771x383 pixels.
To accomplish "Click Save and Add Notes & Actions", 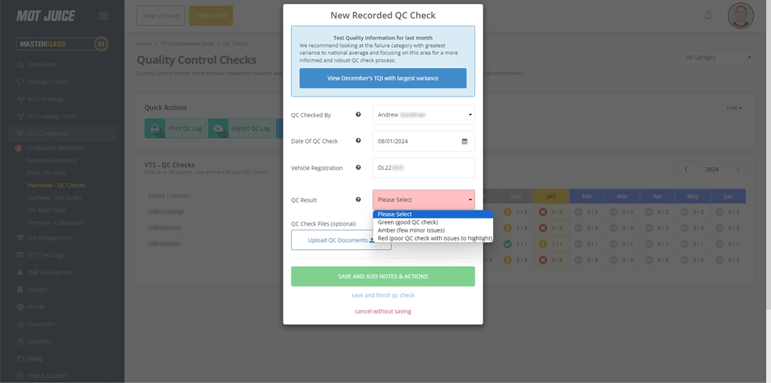I will tap(383, 276).
